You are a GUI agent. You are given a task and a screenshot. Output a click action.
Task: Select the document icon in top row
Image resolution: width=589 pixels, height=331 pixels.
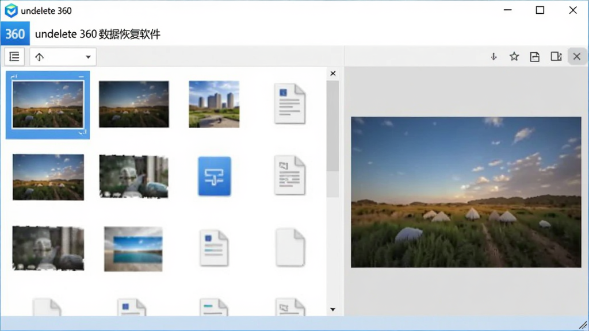pos(290,103)
